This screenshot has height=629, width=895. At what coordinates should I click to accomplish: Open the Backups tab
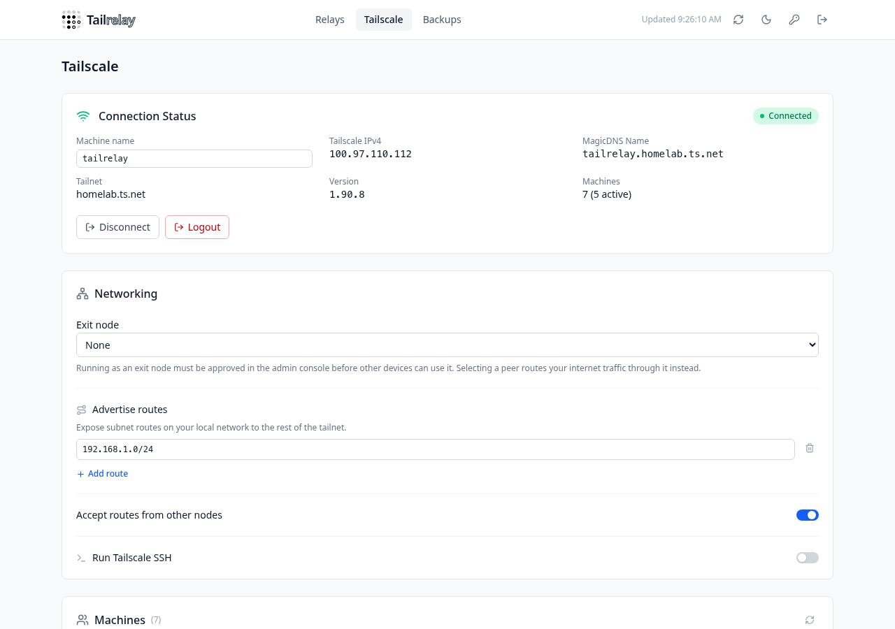pos(442,20)
